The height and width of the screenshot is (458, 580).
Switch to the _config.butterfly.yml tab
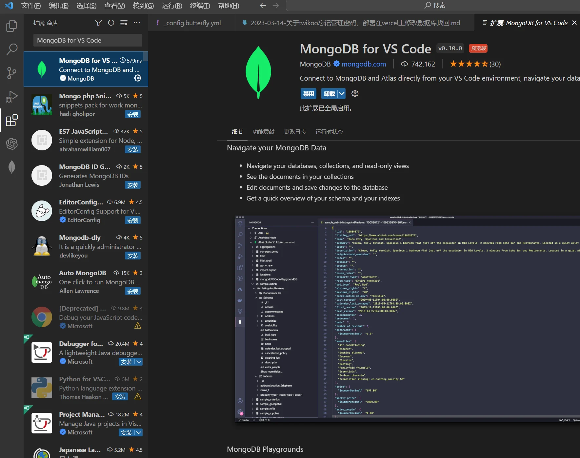[192, 23]
